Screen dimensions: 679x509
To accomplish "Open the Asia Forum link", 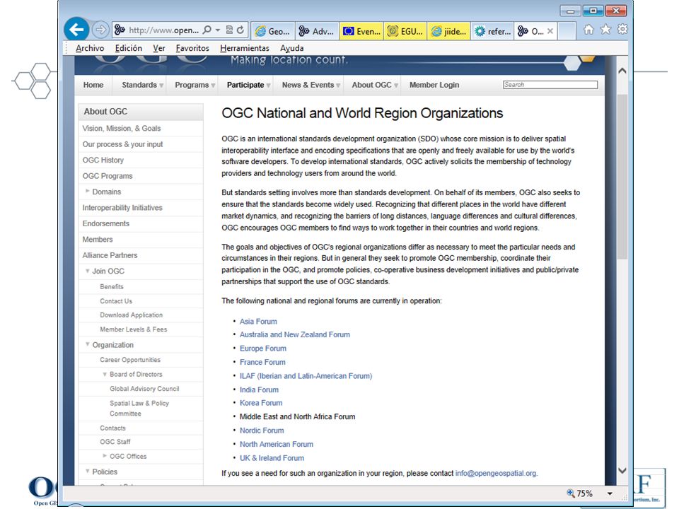I will point(258,322).
